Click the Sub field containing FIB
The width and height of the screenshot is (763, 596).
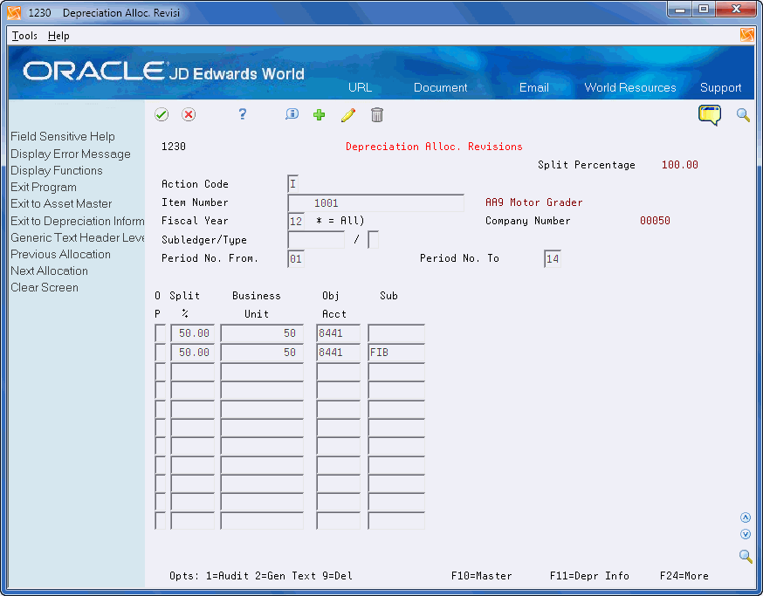coord(396,353)
